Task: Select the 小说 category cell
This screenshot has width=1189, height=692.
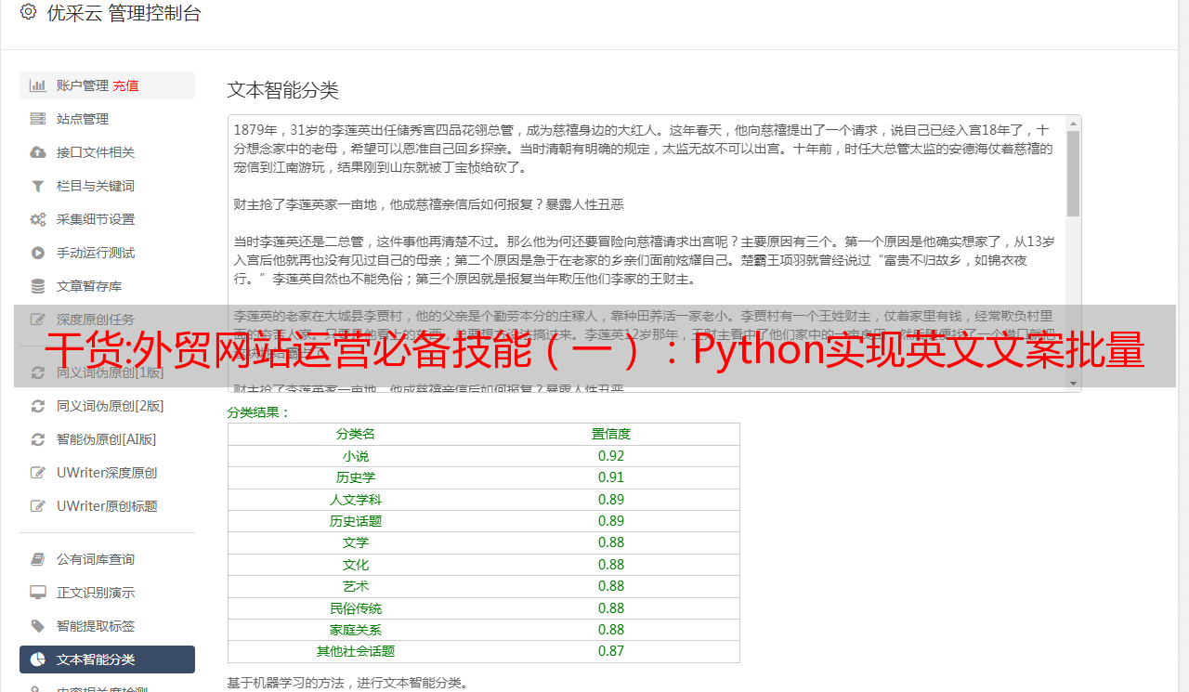Action: [x=356, y=456]
